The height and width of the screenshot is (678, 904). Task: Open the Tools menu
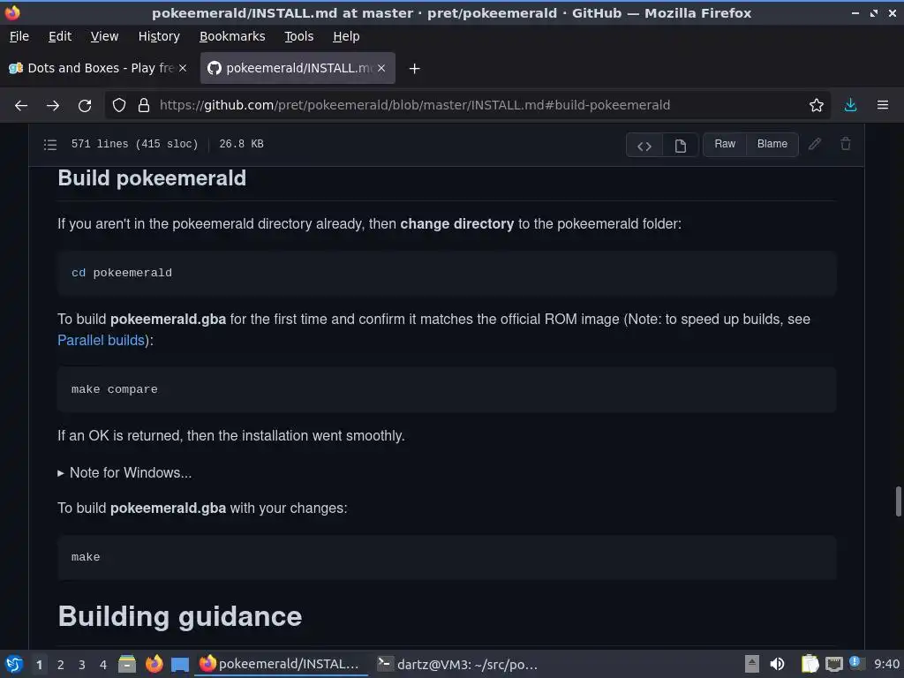[x=298, y=36]
